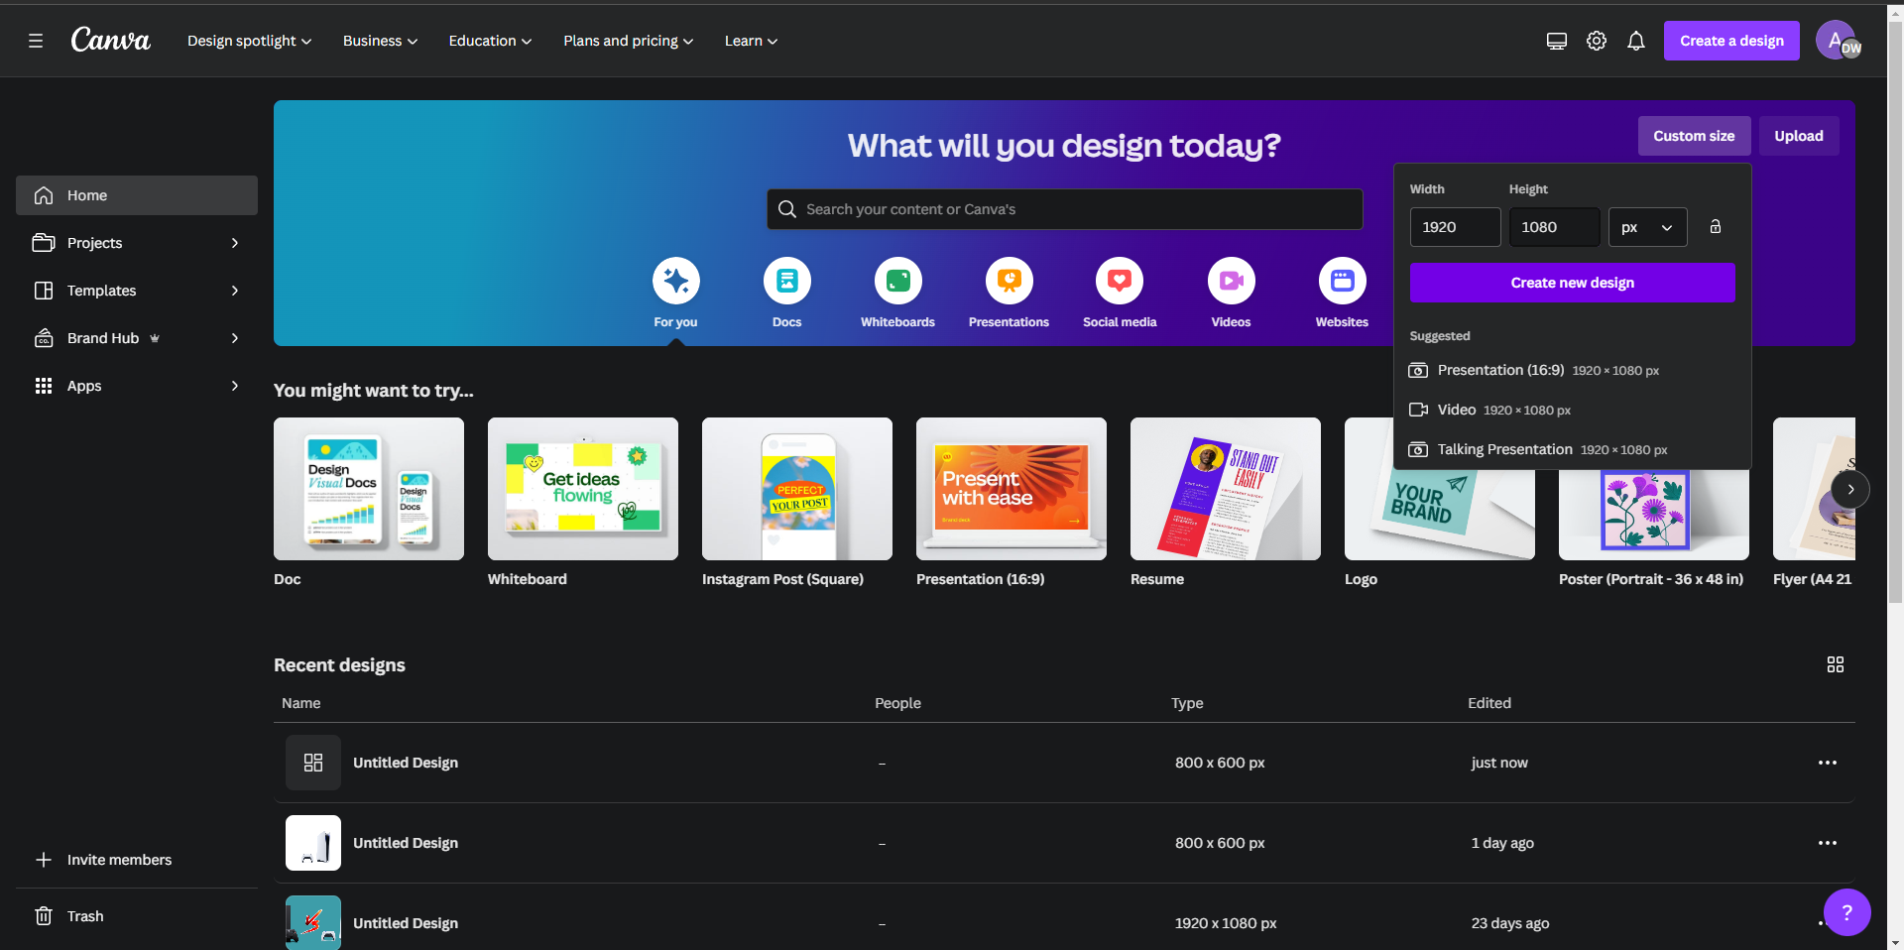The height and width of the screenshot is (950, 1904).
Task: Expand the Projects sidebar section
Action: [234, 243]
